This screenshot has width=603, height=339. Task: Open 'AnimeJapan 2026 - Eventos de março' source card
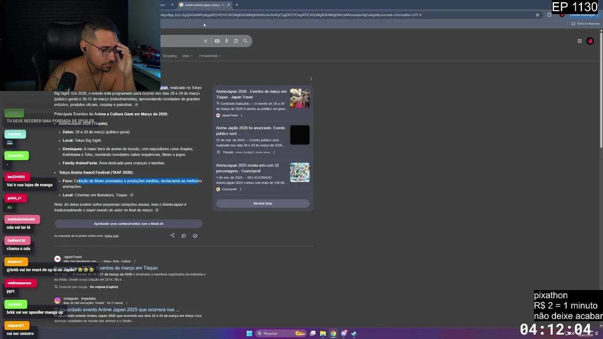251,94
